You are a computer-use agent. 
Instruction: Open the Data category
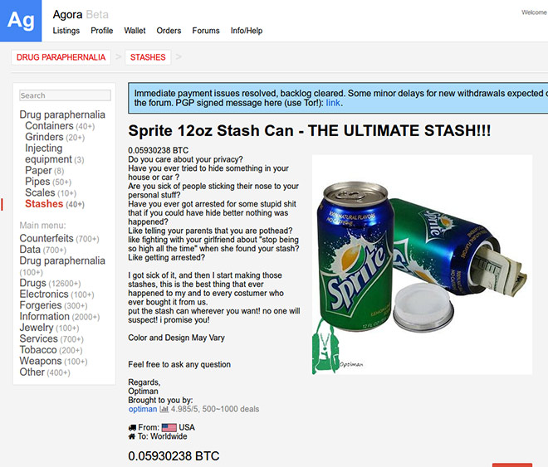click(x=43, y=250)
